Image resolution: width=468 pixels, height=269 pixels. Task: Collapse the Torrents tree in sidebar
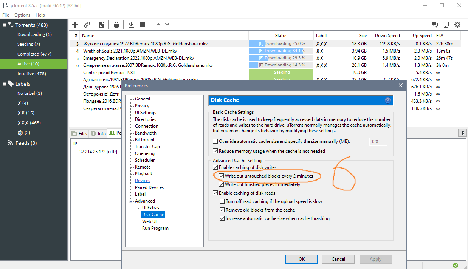tap(5, 25)
